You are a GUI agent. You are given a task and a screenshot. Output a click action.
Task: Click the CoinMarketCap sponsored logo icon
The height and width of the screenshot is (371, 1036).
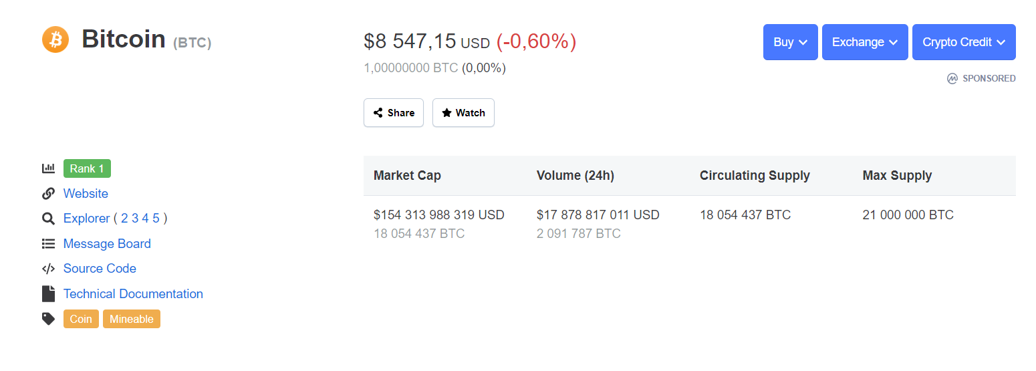(x=952, y=78)
